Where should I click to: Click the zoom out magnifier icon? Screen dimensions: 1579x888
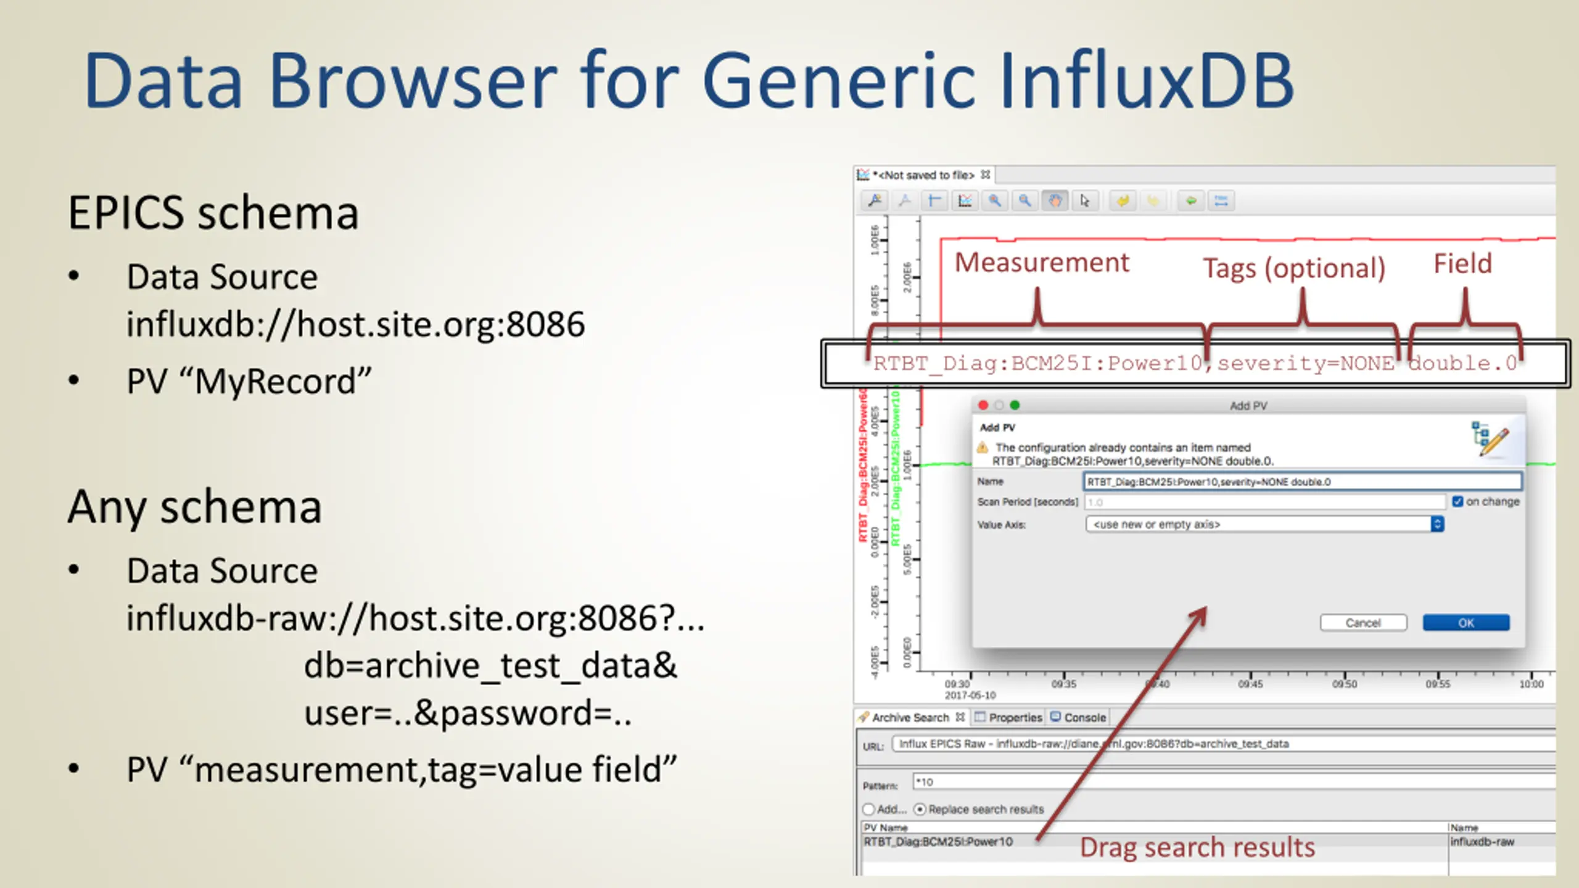coord(1025,201)
